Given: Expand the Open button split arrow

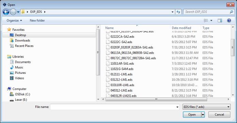Looking at the screenshot, I should (203, 114).
